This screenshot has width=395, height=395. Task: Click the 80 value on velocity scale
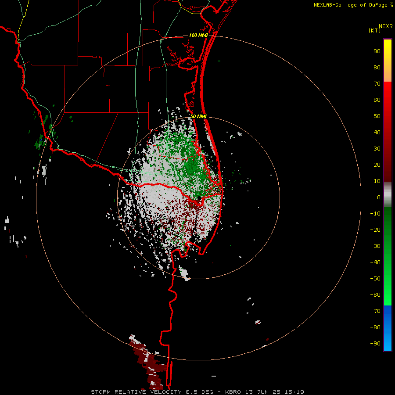(x=377, y=68)
